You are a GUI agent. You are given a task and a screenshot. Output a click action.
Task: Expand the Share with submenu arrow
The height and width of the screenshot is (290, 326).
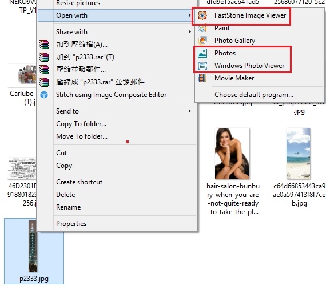click(x=189, y=32)
